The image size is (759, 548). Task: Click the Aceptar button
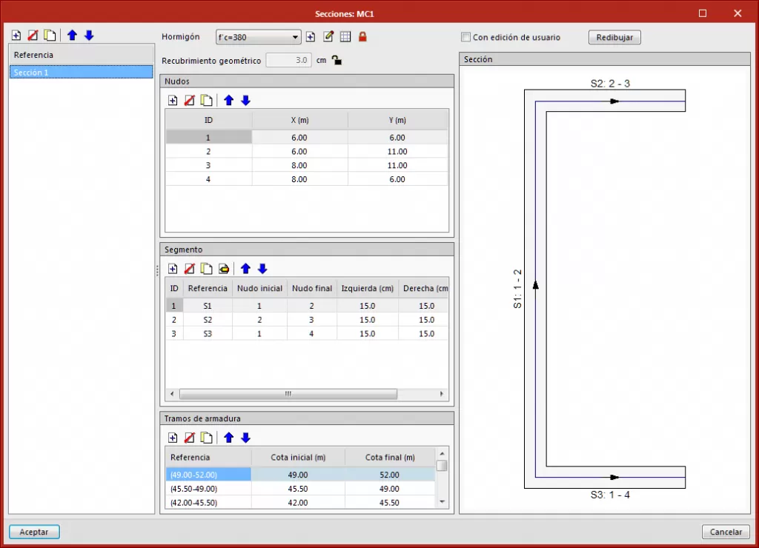[34, 532]
